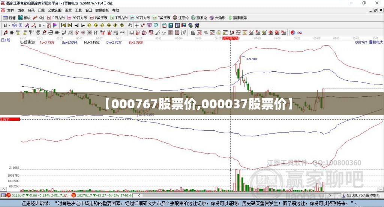This screenshot has width=384, height=207.
Task: Click Shanghai index 3116.47 status entry
Action: point(37,195)
